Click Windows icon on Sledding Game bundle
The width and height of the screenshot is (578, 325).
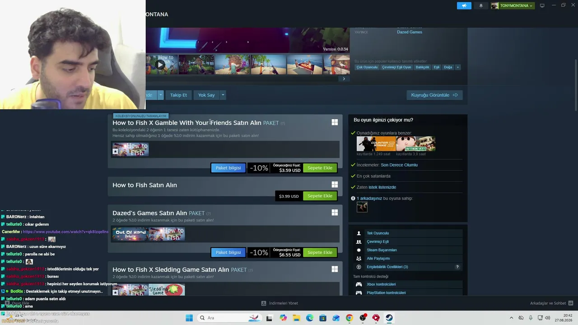tap(335, 269)
